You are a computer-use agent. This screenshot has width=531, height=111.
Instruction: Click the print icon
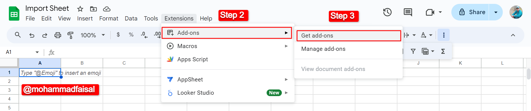pos(58,35)
